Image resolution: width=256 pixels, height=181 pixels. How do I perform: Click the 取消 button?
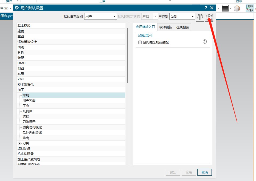click(x=205, y=172)
